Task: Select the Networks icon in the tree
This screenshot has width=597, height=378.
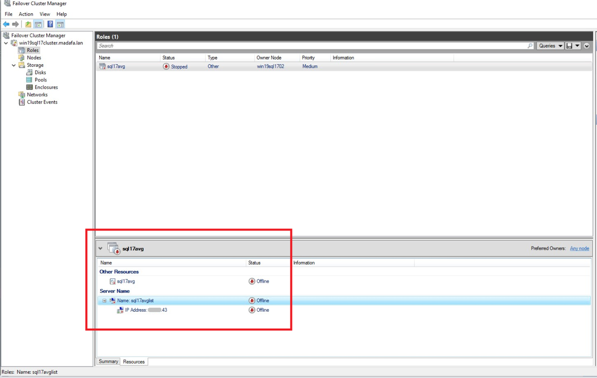Action: (21, 94)
